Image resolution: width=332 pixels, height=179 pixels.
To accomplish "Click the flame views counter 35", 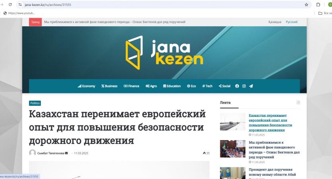I will pos(206,153).
